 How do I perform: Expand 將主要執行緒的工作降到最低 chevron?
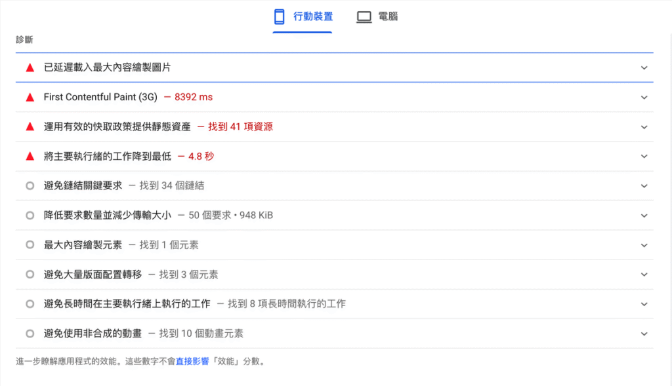coord(644,156)
